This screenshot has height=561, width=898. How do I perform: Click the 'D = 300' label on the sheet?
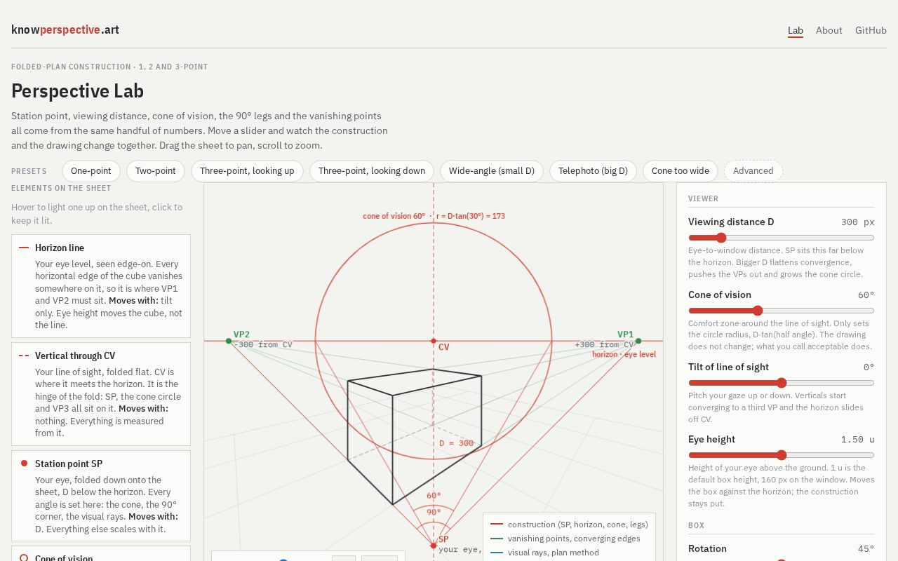(x=456, y=443)
